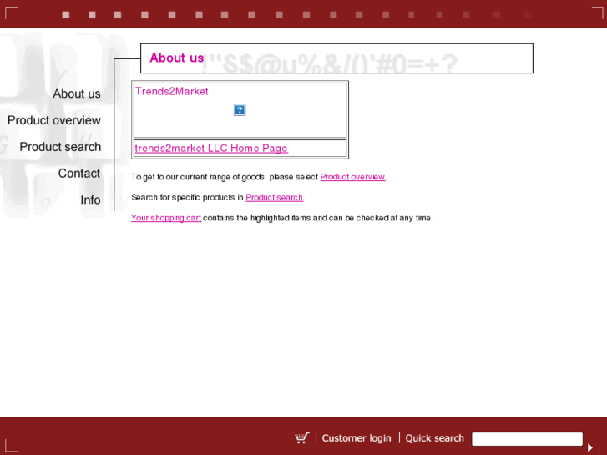Image resolution: width=607 pixels, height=455 pixels.
Task: Click the Quick search label
Action: (434, 438)
